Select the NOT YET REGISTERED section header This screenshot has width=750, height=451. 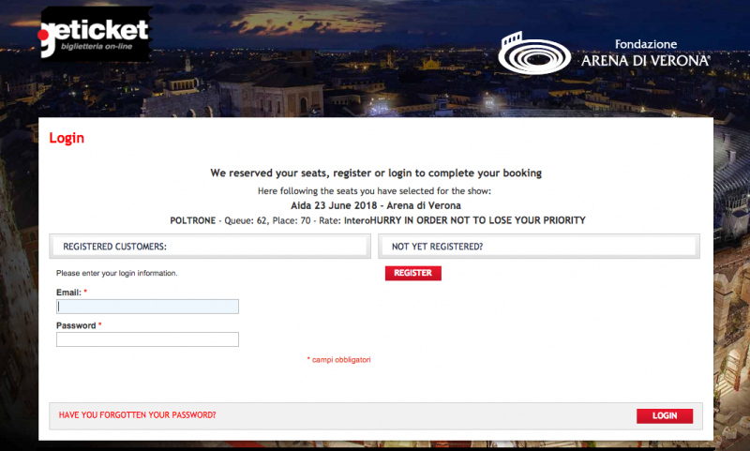coord(539,247)
